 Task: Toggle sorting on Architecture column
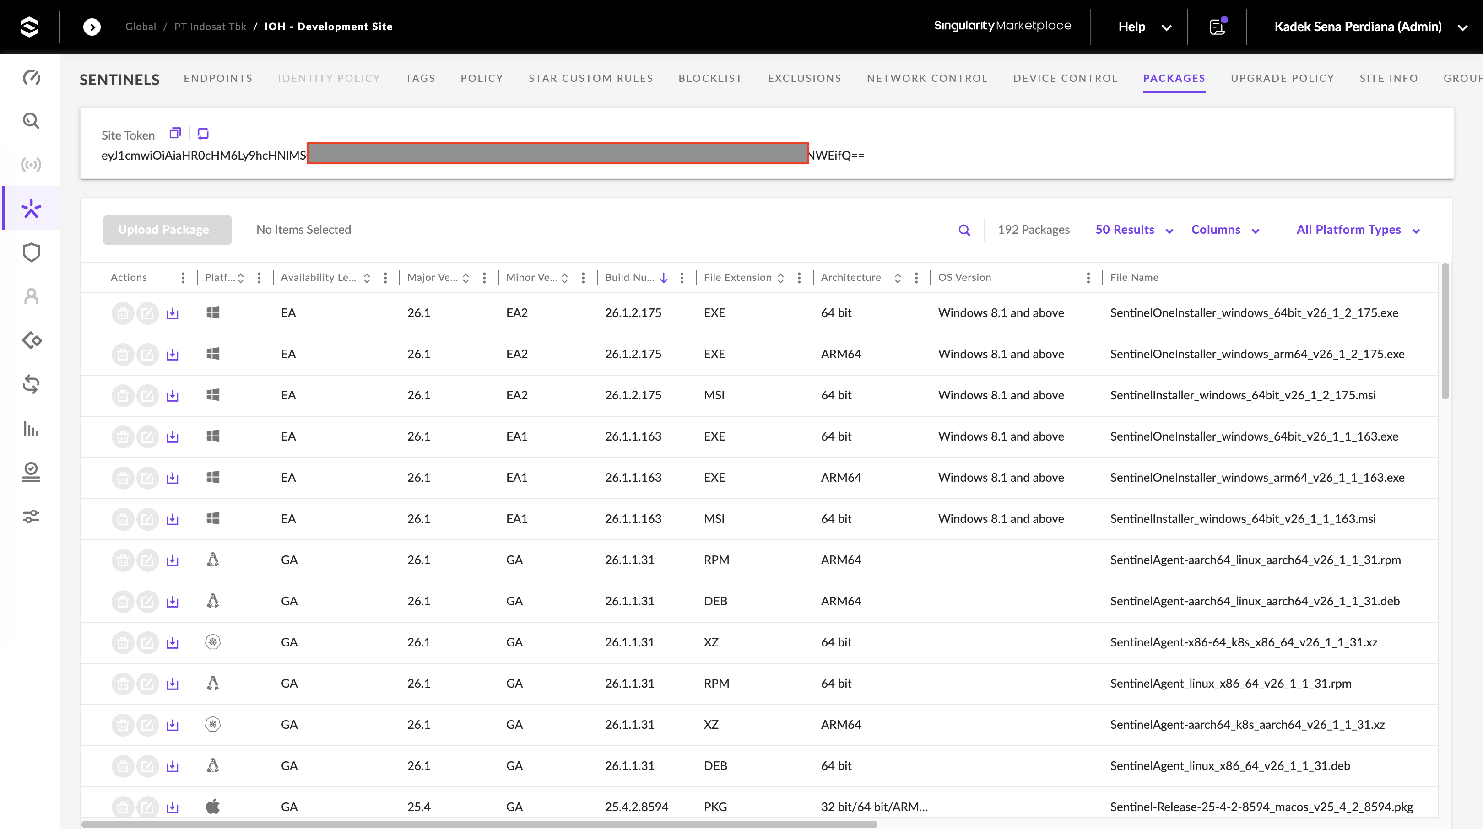(x=898, y=278)
